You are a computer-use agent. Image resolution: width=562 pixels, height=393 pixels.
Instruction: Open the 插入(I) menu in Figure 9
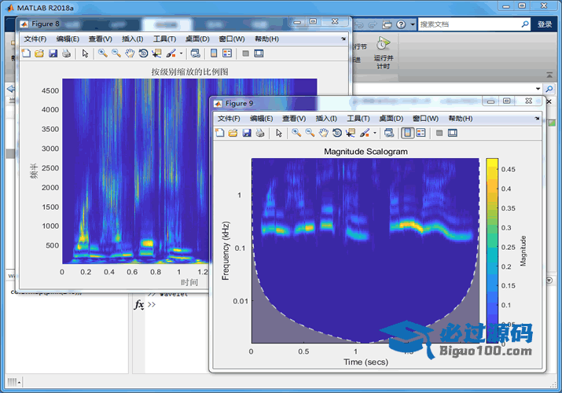pyautogui.click(x=327, y=118)
